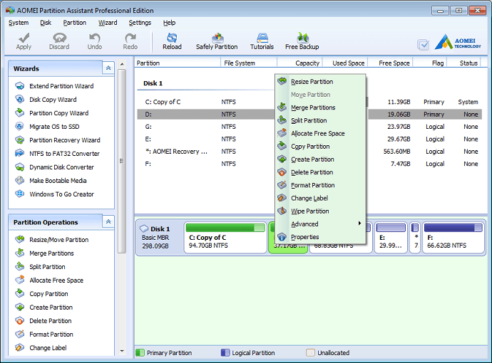
Task: Toggle the checkbox icon beside AOMEI logo
Action: [x=424, y=44]
